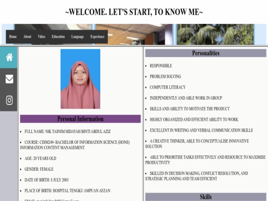Click the office ceiling banner image
This screenshot has height=201, width=268.
(134, 34)
